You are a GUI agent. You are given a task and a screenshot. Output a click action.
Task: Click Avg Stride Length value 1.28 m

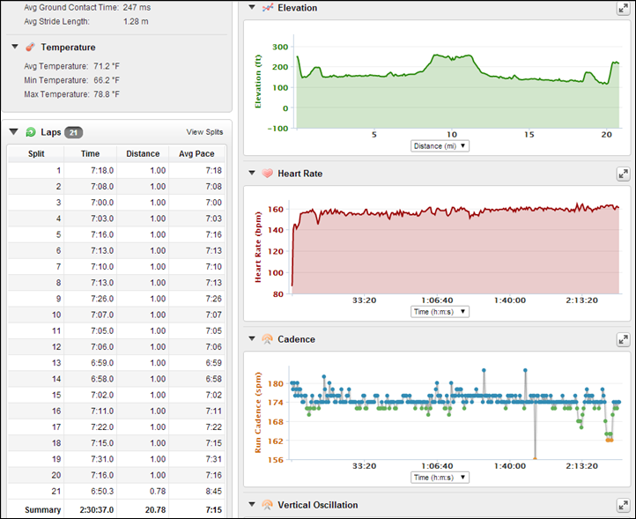[x=136, y=21]
